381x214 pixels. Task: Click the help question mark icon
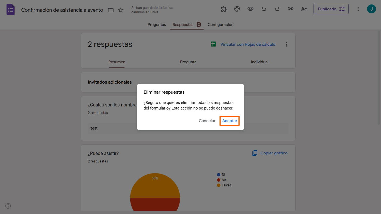point(8,206)
